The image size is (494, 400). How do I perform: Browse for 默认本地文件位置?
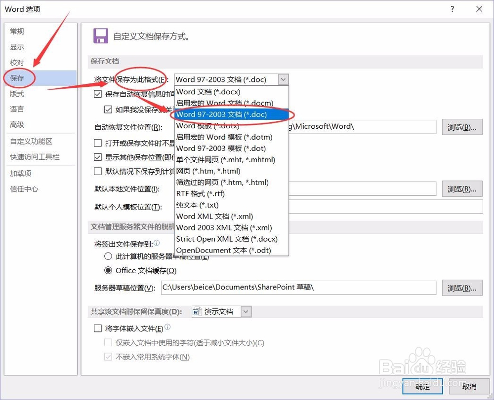[x=462, y=189]
